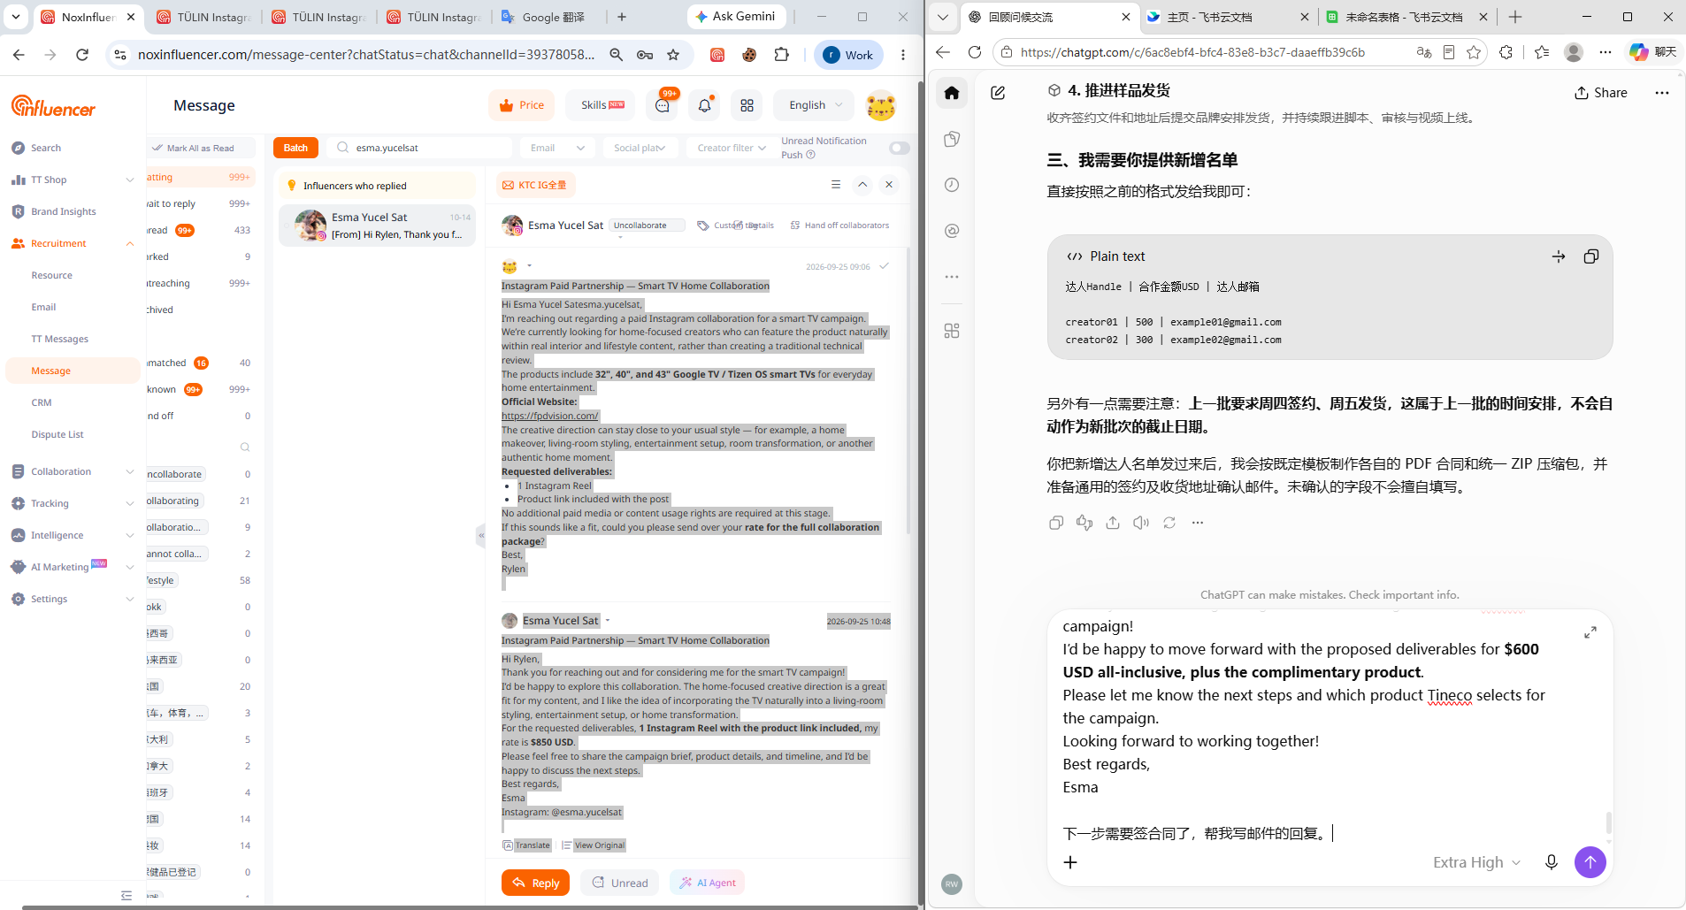
Task: Open the ChatGPT conversation more options menu
Action: (x=1662, y=93)
